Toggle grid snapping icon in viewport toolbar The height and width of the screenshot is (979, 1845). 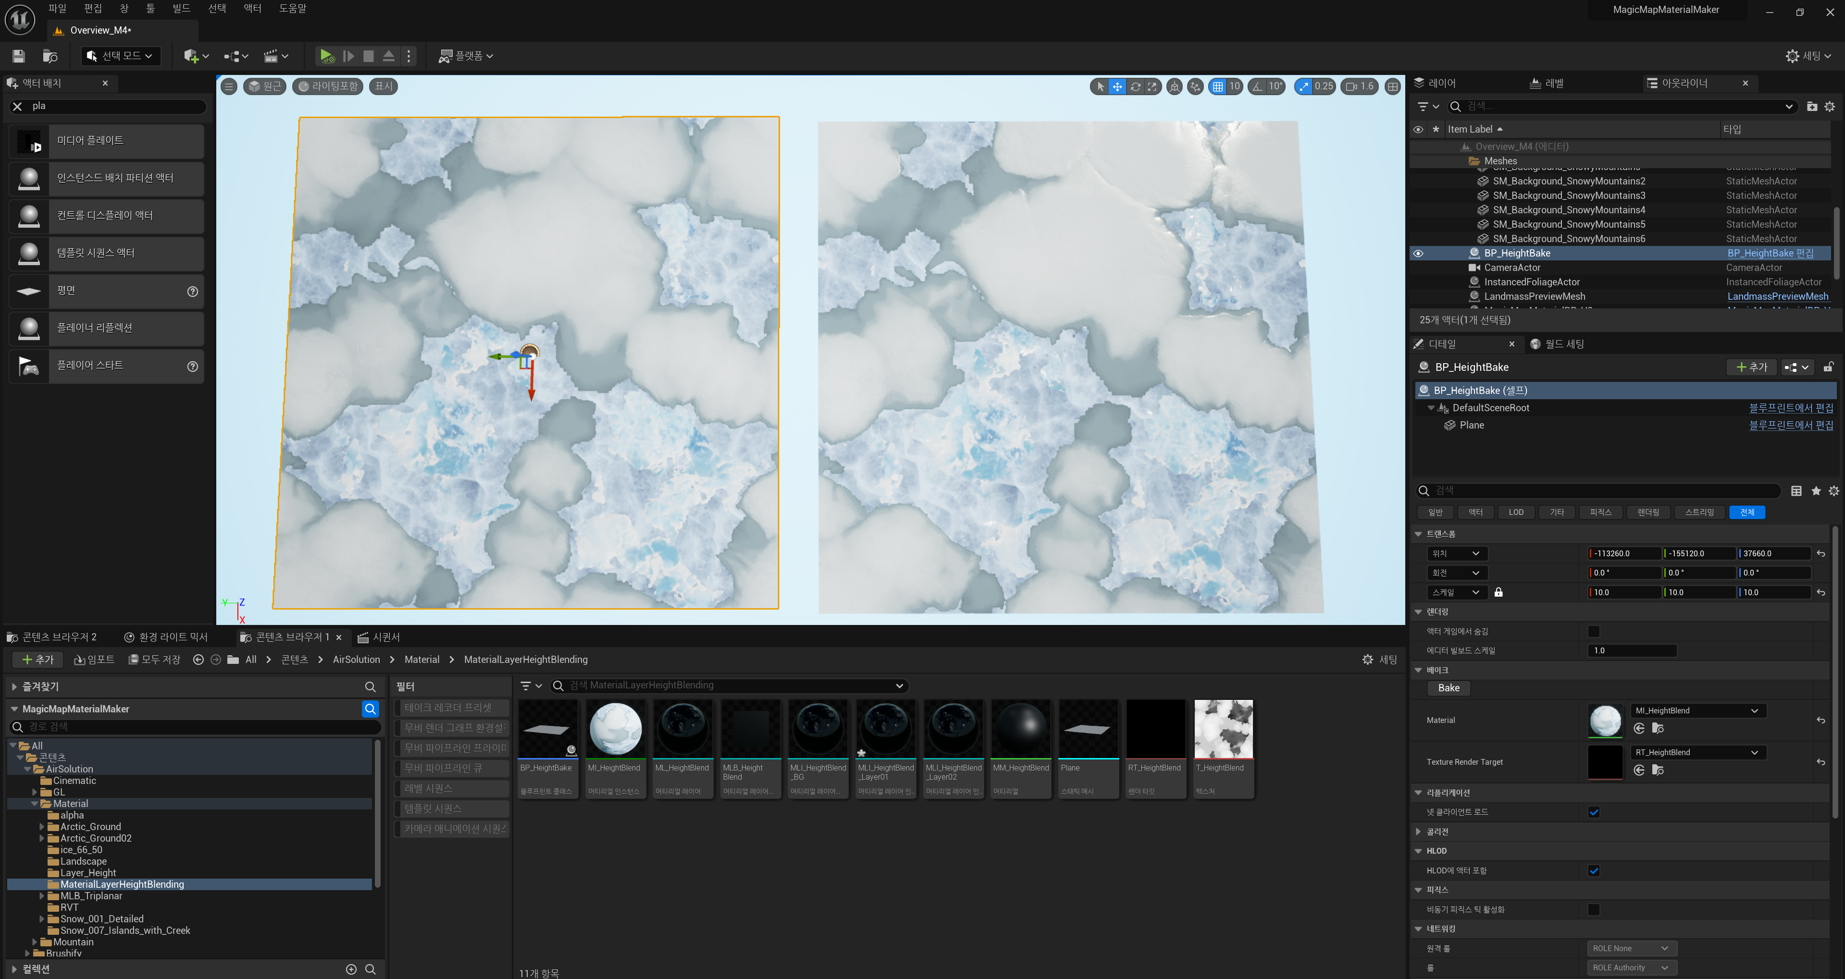[x=1218, y=86]
